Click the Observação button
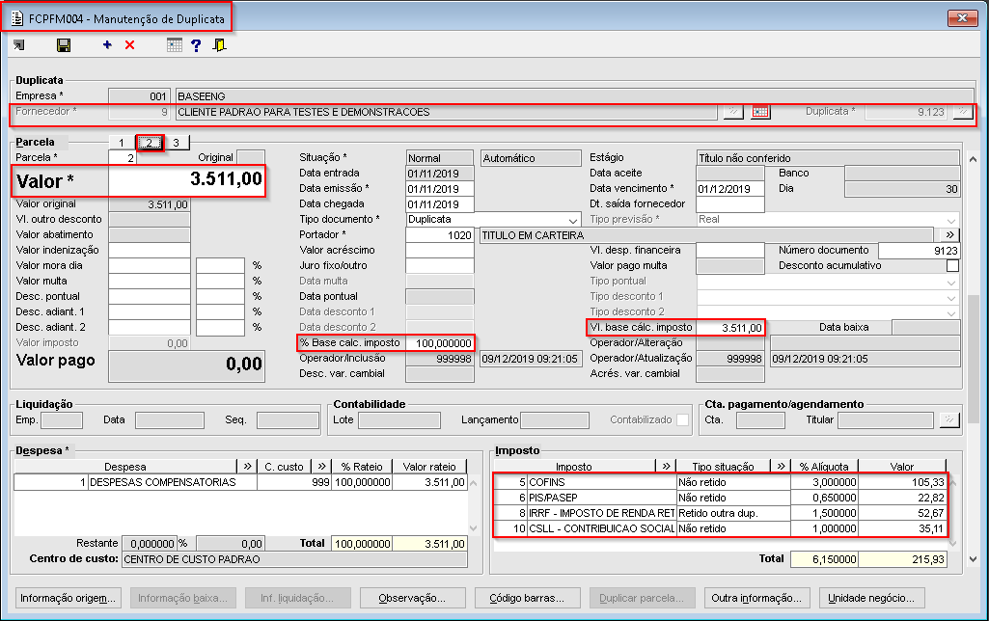 coord(413,598)
